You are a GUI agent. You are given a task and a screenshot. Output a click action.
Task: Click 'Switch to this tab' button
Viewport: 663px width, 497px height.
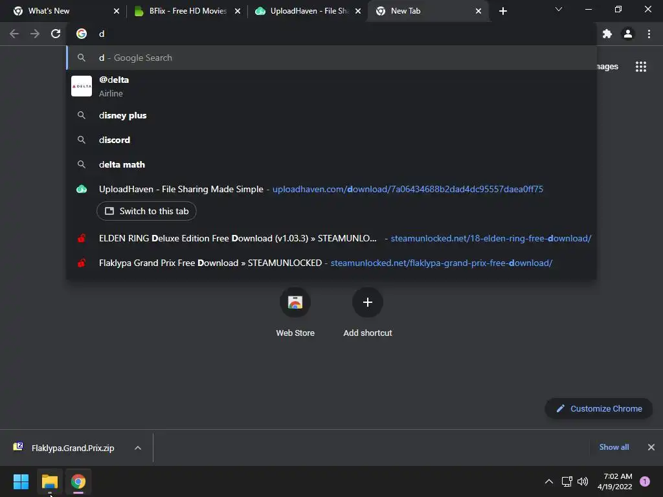pyautogui.click(x=146, y=211)
